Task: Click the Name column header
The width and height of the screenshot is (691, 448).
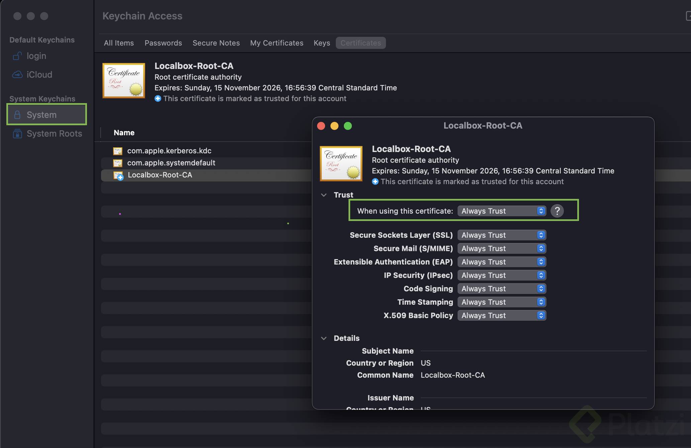Action: pos(124,133)
